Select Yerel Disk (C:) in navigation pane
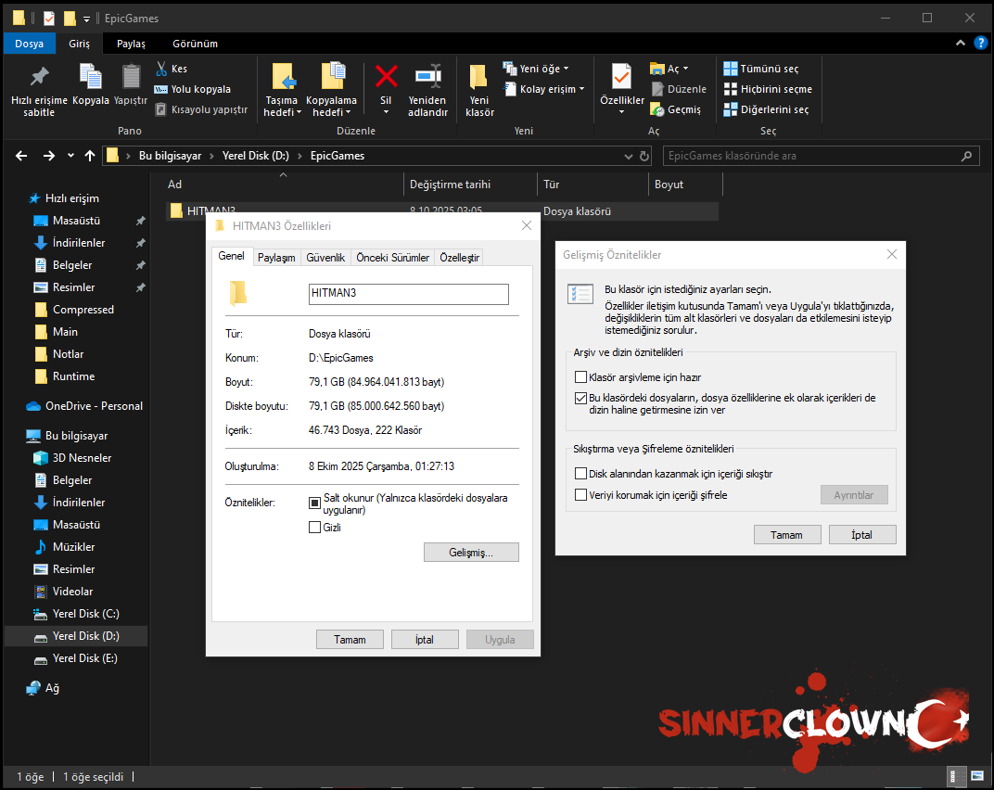The image size is (994, 790). click(x=85, y=614)
